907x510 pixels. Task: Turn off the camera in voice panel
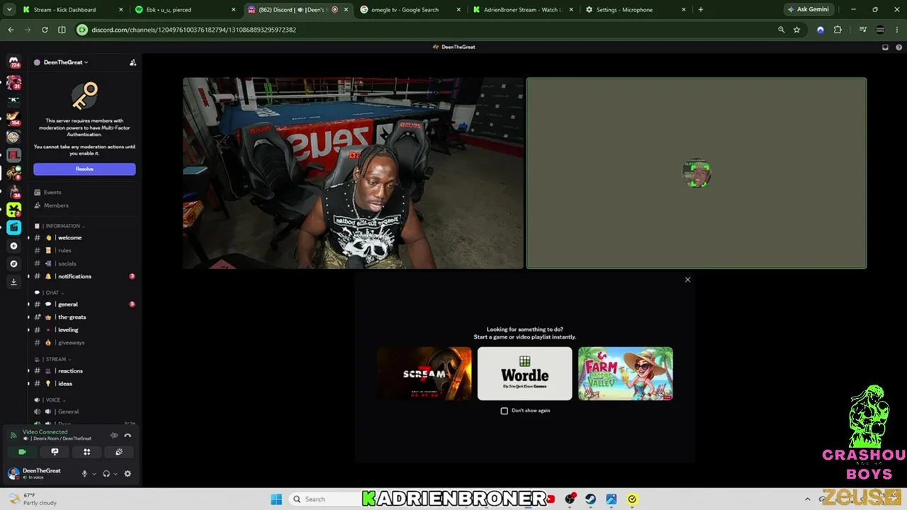(x=22, y=452)
